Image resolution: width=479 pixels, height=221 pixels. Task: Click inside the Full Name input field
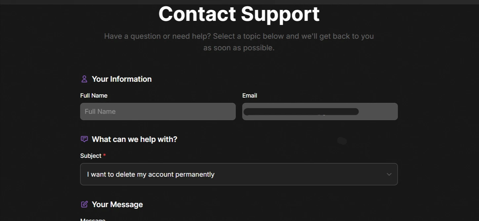(158, 111)
